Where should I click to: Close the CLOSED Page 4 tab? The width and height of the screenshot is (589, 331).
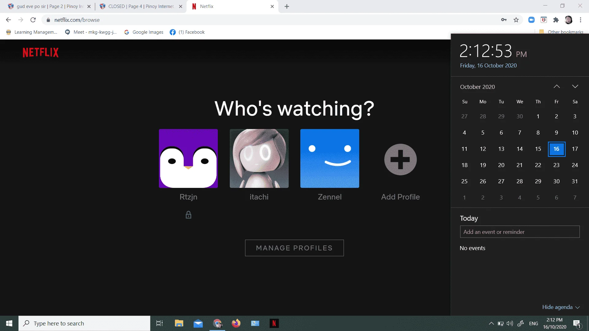point(180,6)
